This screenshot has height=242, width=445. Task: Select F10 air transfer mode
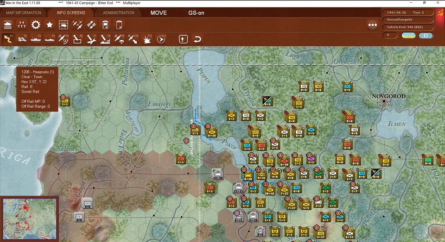[133, 39]
